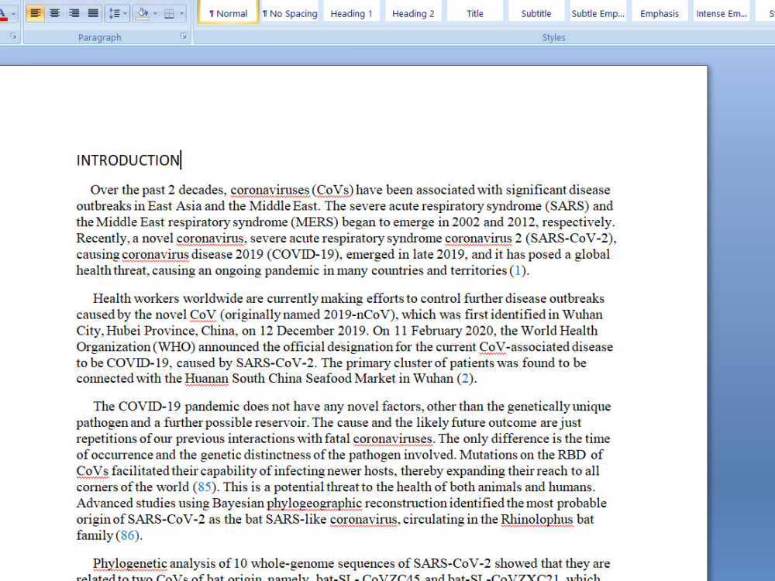Open shading color dropdown arrow
775x581 pixels.
(x=155, y=13)
